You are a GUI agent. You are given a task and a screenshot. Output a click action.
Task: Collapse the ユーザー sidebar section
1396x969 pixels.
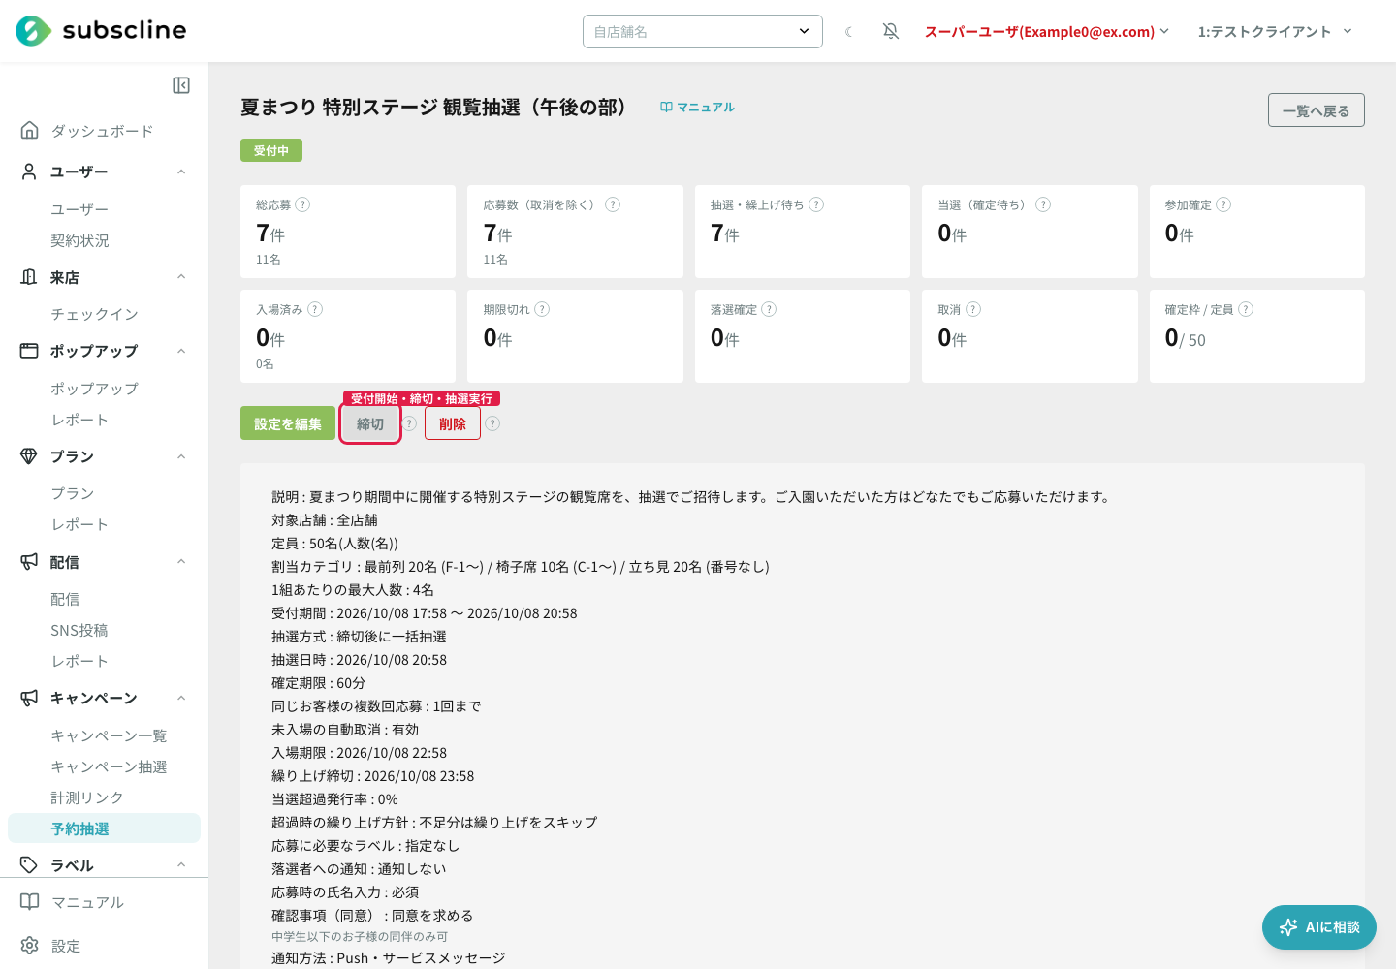(181, 172)
